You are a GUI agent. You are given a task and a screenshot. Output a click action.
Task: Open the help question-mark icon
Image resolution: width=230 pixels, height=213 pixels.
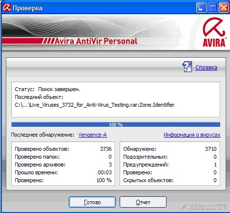click(187, 67)
